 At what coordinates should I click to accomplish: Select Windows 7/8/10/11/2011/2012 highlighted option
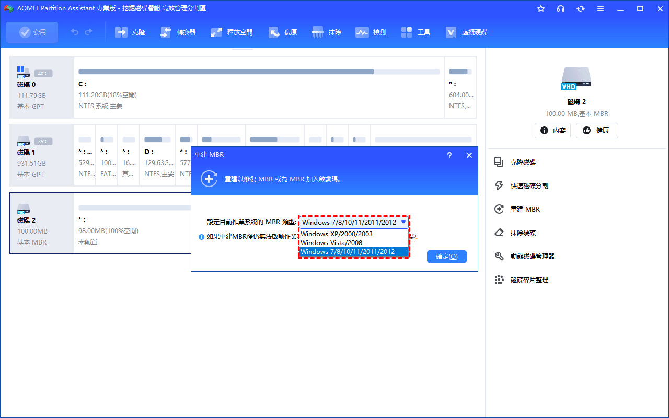tap(348, 252)
